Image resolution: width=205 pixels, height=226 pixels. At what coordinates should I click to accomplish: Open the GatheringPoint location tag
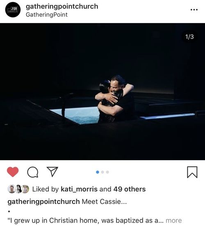(47, 15)
